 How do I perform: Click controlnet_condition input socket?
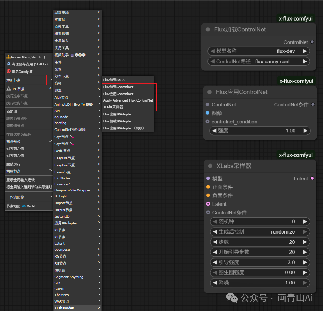tap(207, 121)
